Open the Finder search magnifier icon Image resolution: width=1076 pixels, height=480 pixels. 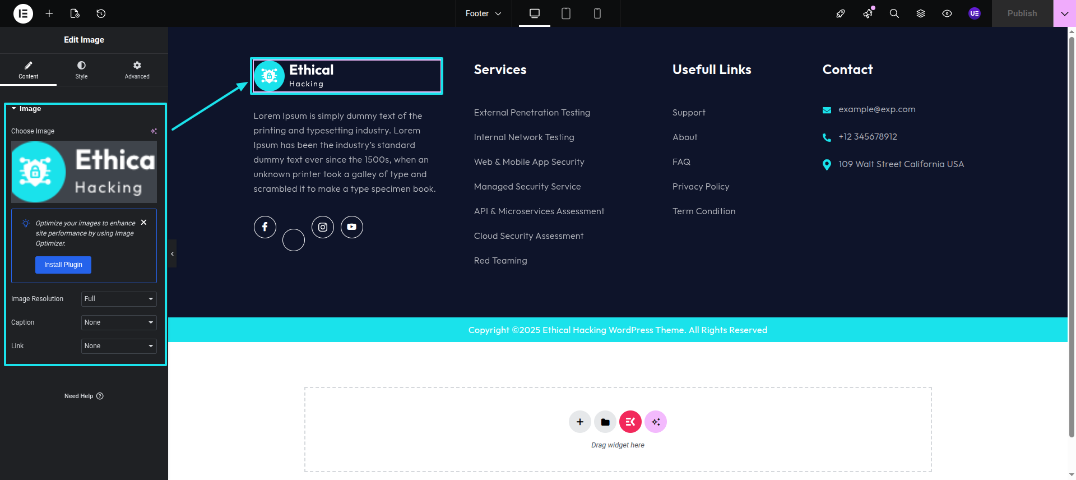click(894, 13)
